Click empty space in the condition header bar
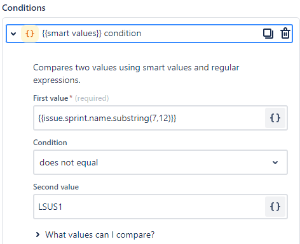Viewport: 300px width, 244px height. click(201, 34)
